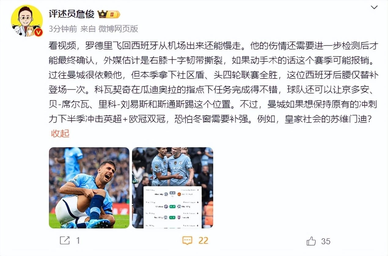Open the profile avatar of 评述员詹俊
This screenshot has width=388, height=256.
[27, 21]
